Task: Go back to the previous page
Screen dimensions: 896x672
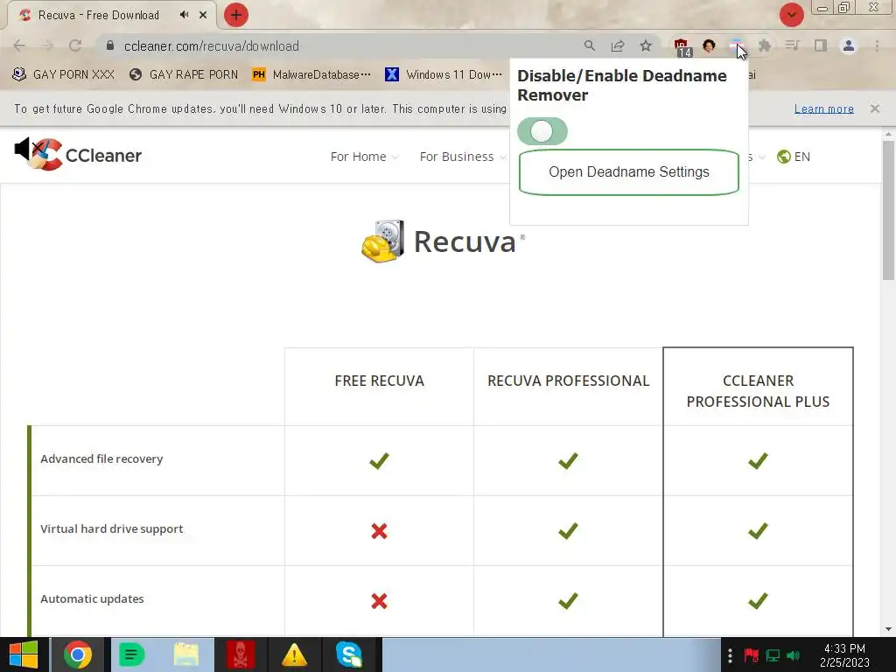Action: (19, 45)
